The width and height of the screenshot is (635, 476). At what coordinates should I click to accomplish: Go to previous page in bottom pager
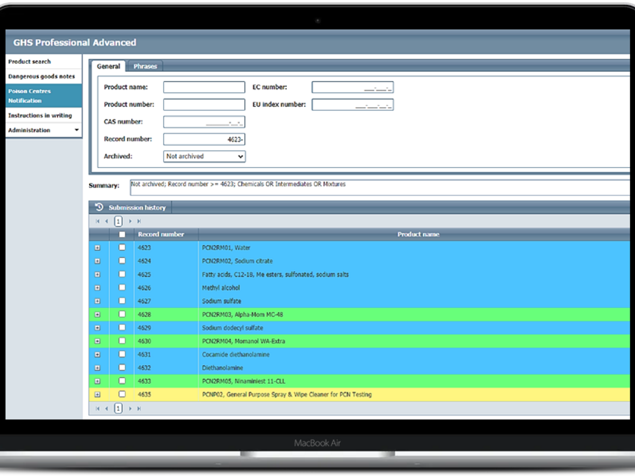tap(106, 408)
